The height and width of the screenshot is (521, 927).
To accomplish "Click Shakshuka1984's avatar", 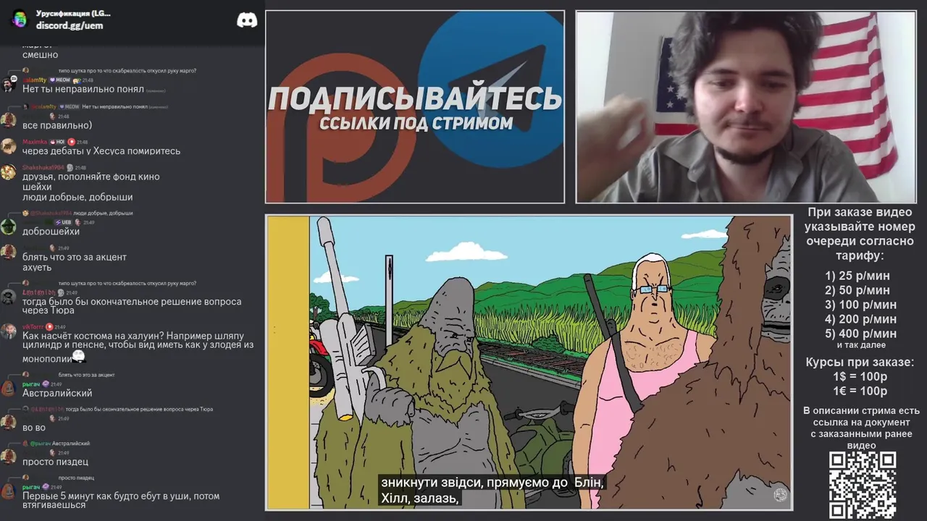I will [8, 172].
